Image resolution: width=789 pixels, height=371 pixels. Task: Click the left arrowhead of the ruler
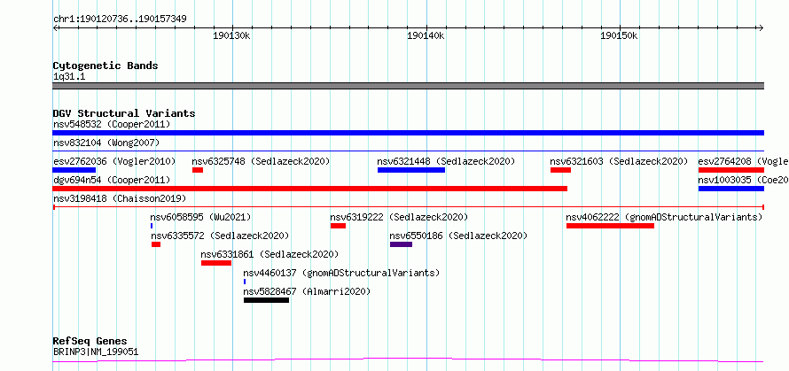click(55, 28)
